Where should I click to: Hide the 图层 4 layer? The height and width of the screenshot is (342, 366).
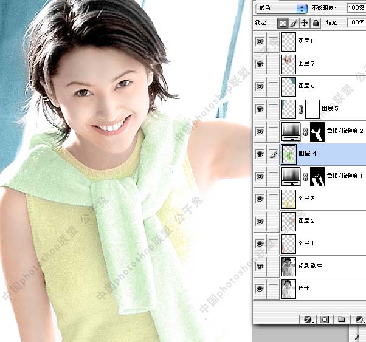click(260, 154)
